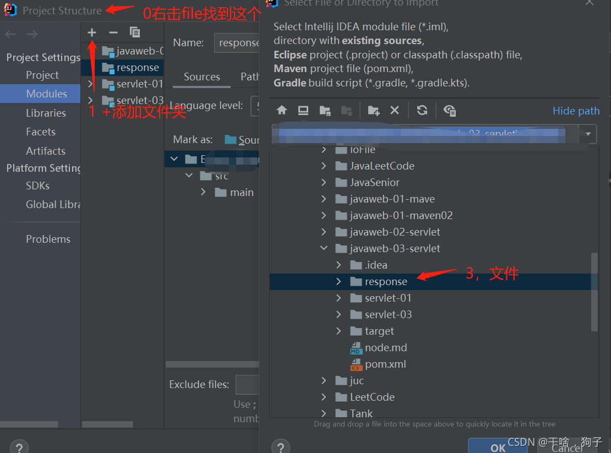The image size is (611, 453).
Task: Click sidebar horizontal scrollbar
Action: (29, 424)
